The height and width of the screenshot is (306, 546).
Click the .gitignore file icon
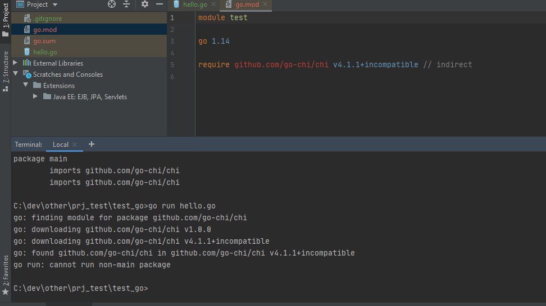coord(27,18)
